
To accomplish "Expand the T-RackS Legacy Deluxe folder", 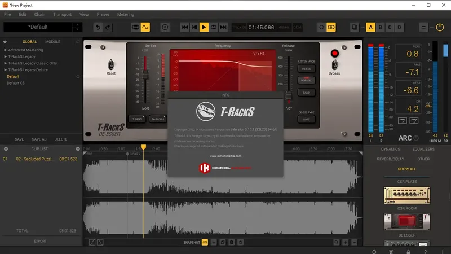I will 5,69.
